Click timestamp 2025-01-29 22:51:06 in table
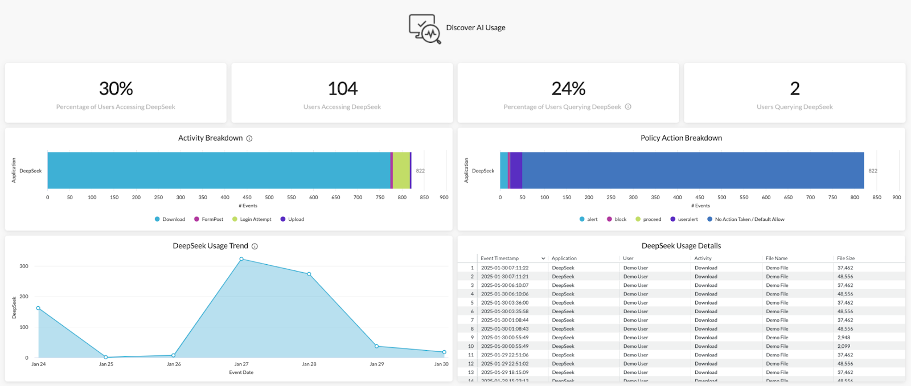Viewport: 911px width, 386px height. click(504, 355)
